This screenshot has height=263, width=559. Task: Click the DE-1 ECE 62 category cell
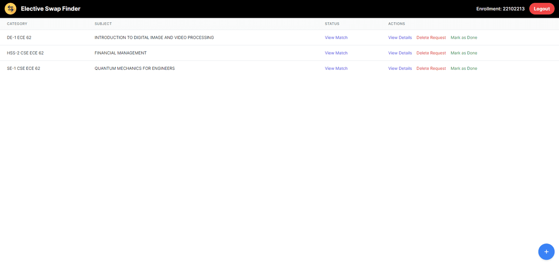pyautogui.click(x=19, y=38)
